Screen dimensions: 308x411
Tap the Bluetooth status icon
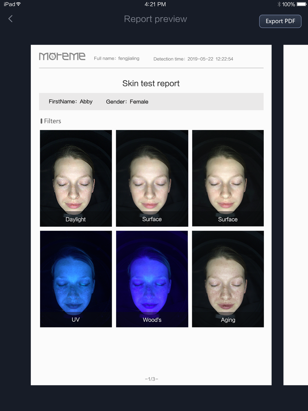click(x=279, y=4)
